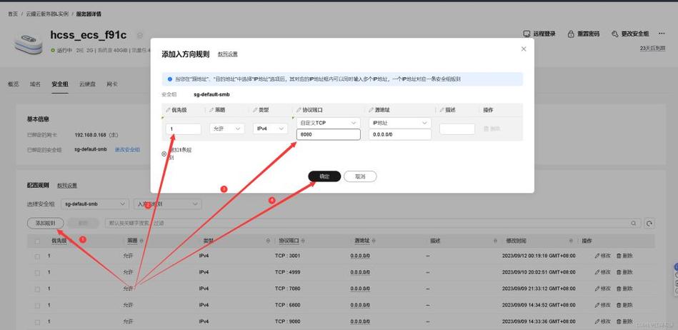The height and width of the screenshot is (330, 678).
Task: Edit the TCP : 3001 rule (修改)
Action: point(603,256)
